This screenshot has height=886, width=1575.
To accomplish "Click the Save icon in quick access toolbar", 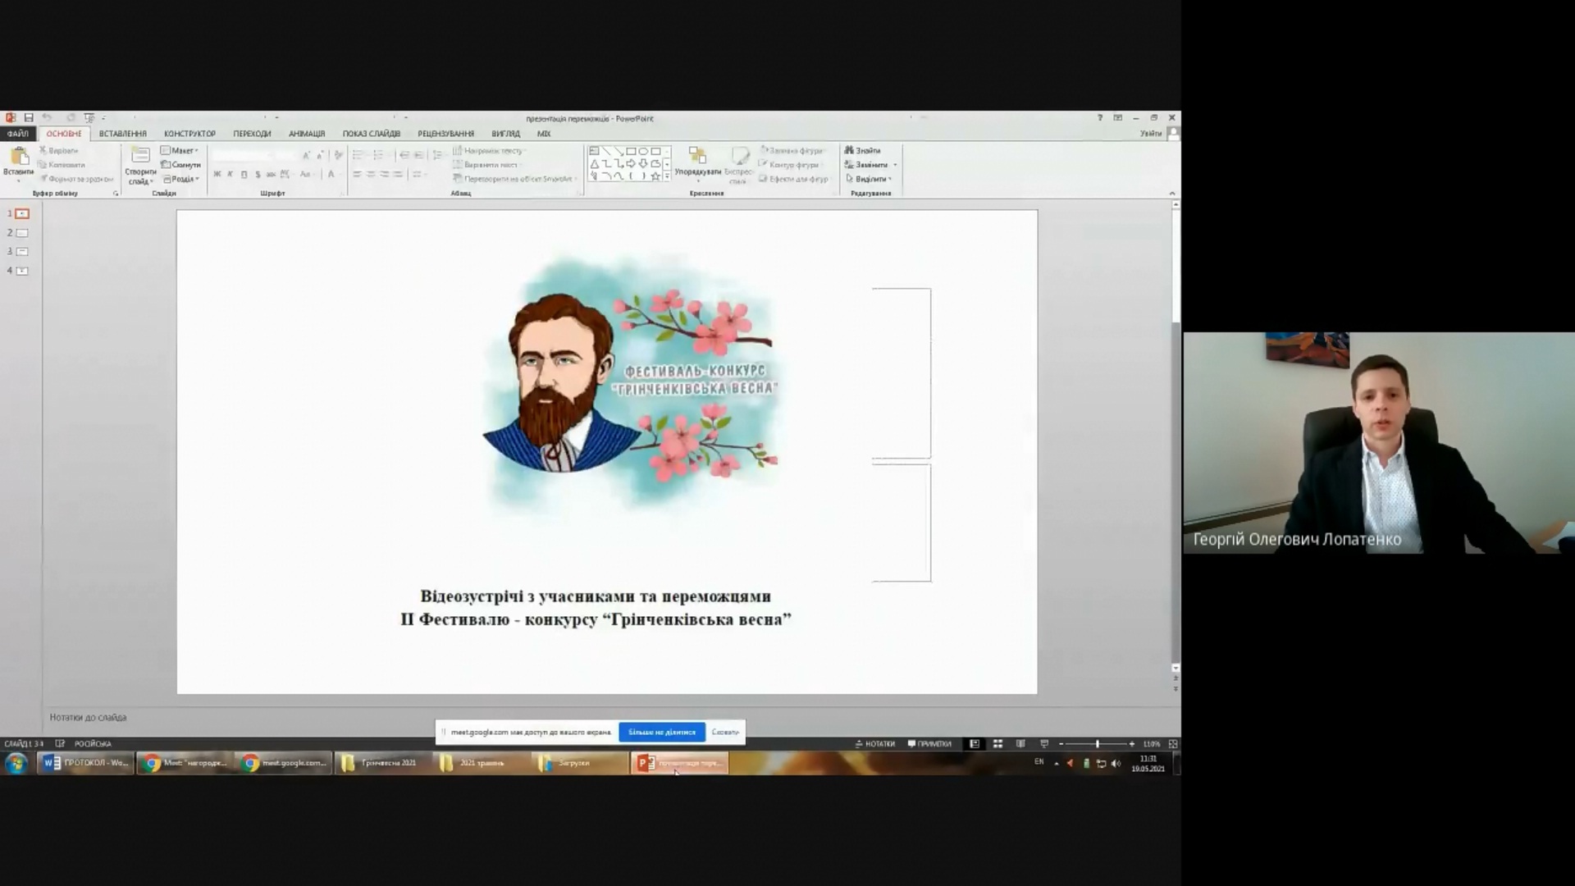I will 29,118.
